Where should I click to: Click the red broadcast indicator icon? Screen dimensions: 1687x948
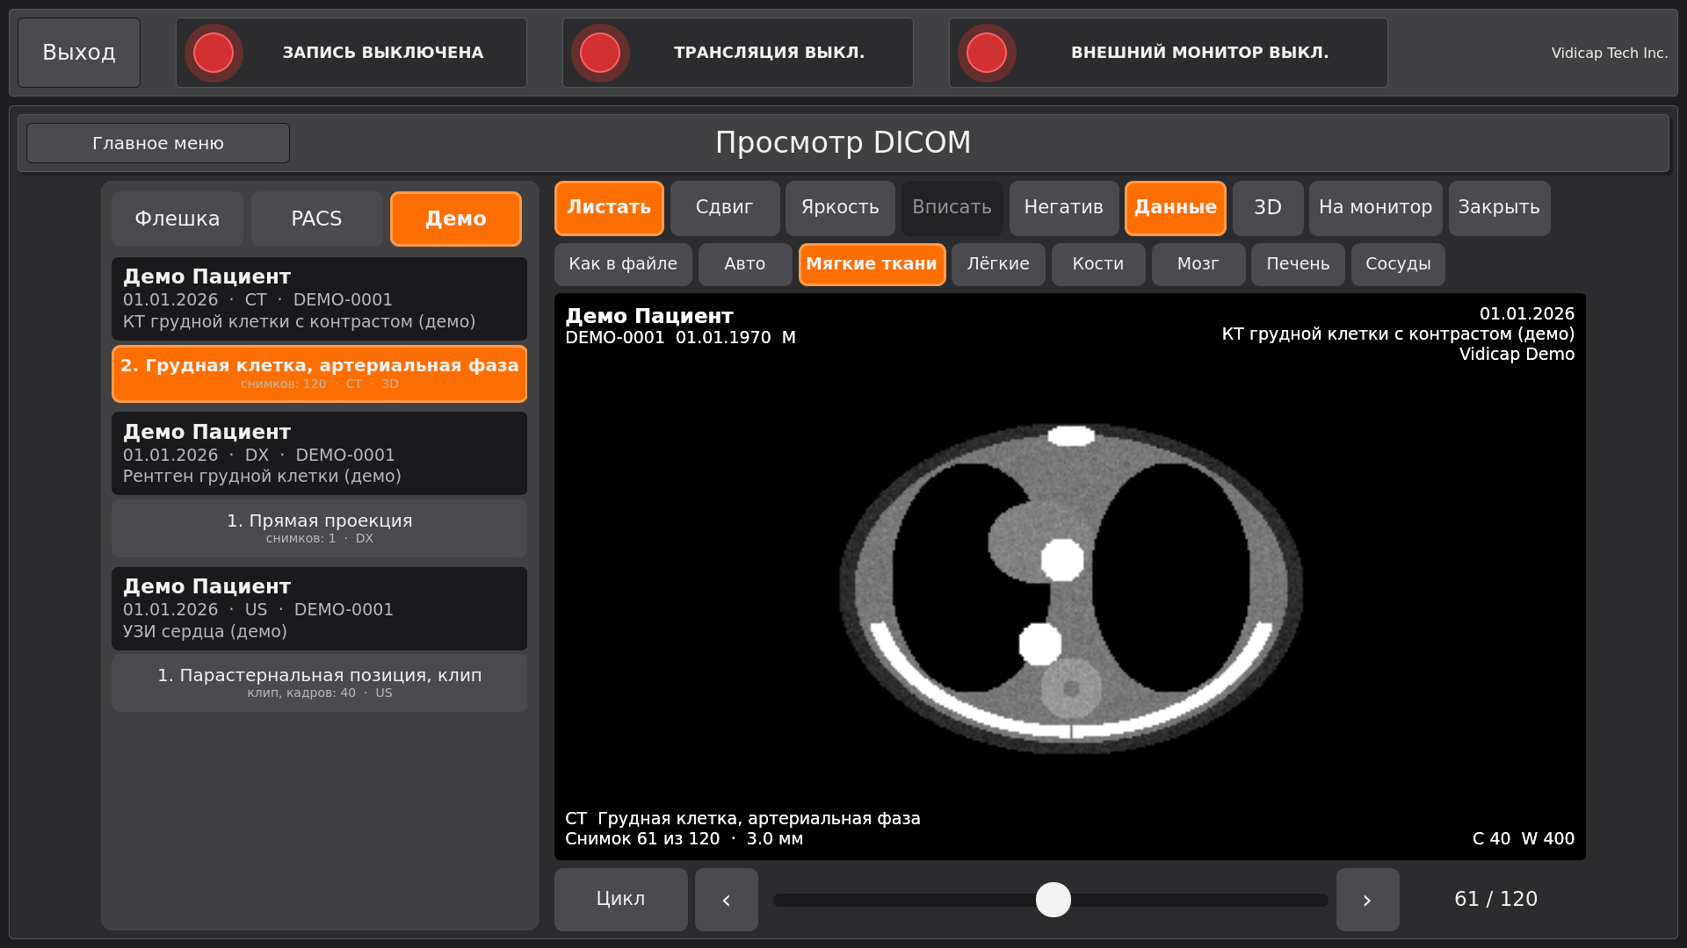coord(600,53)
